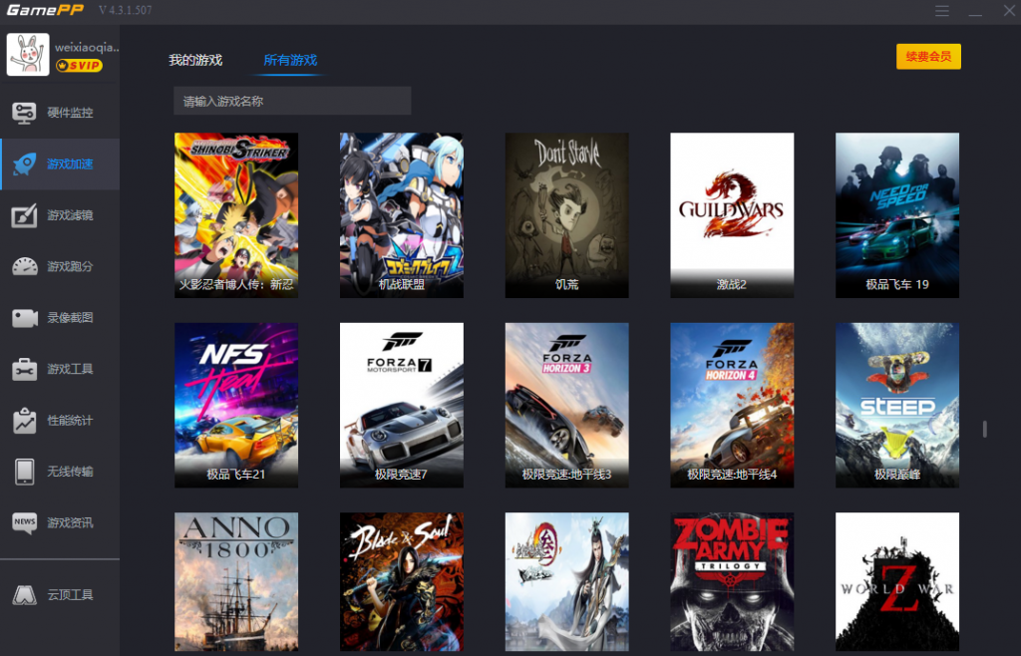Select the swordsman game cover beside Blade & Soul
Viewport: 1021px width, 656px height.
click(567, 582)
